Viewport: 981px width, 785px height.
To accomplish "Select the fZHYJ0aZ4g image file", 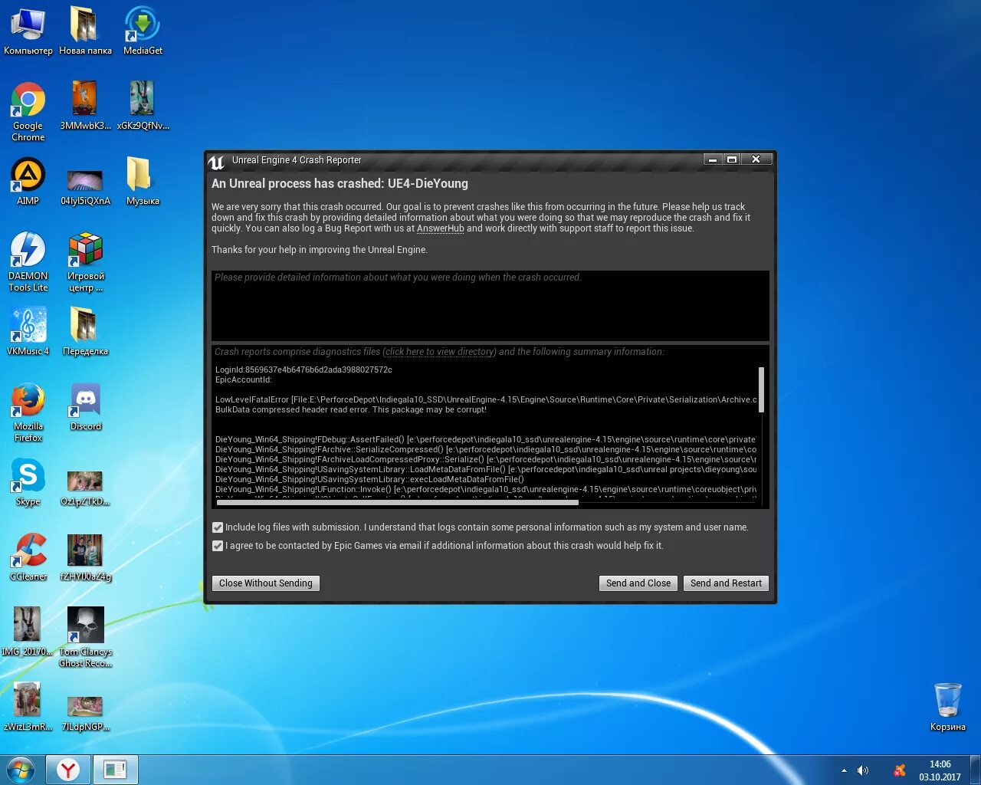I will pyautogui.click(x=85, y=558).
